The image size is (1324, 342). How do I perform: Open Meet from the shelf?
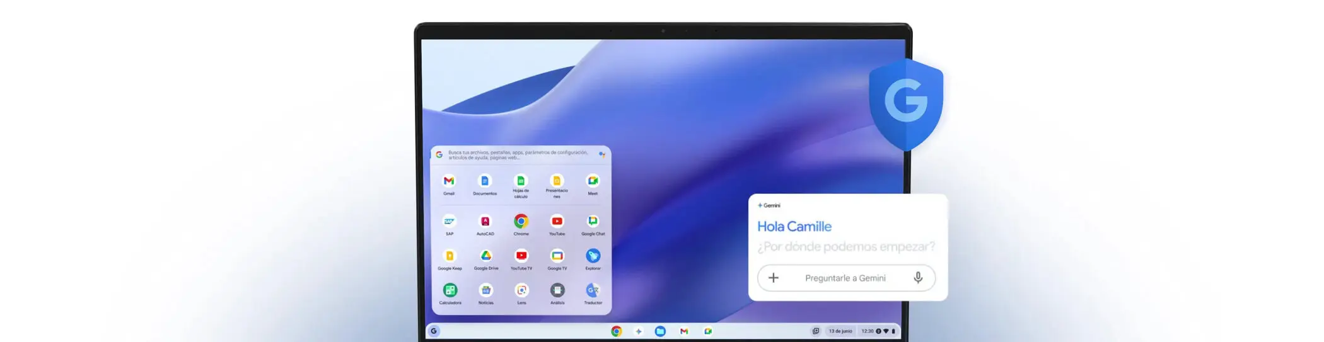708,331
